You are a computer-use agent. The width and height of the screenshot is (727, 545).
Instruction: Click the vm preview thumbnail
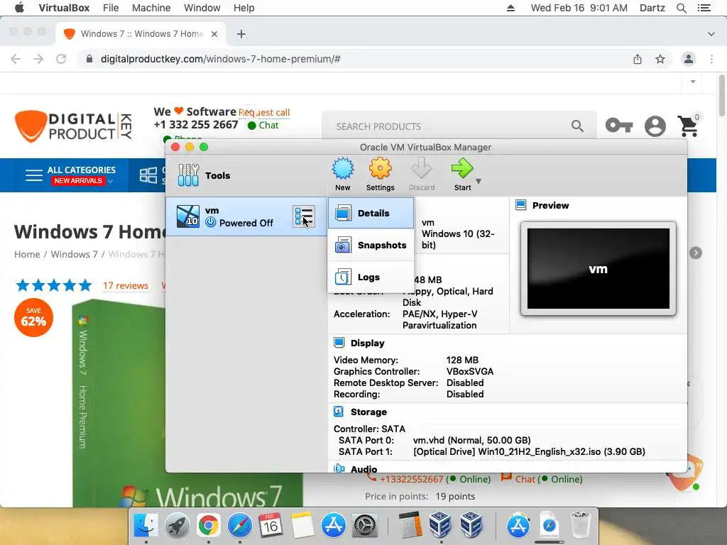click(x=598, y=269)
